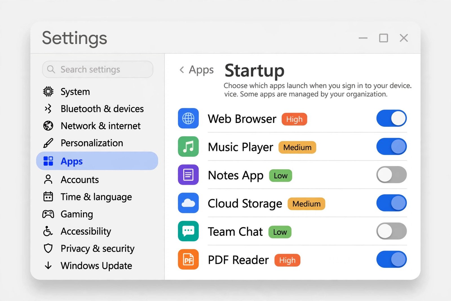The height and width of the screenshot is (301, 451).
Task: Click the System chip icon in sidebar
Action: [48, 91]
